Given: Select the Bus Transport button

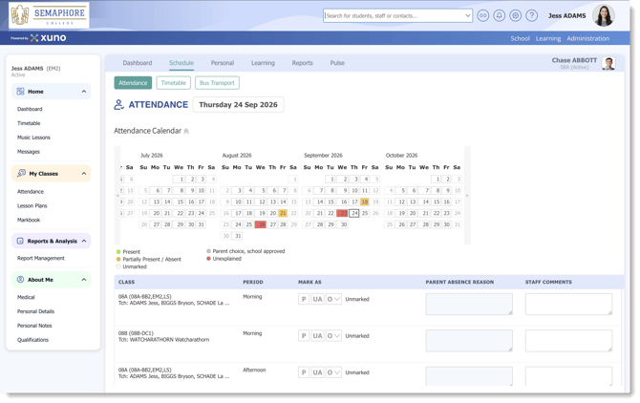Looking at the screenshot, I should point(217,83).
